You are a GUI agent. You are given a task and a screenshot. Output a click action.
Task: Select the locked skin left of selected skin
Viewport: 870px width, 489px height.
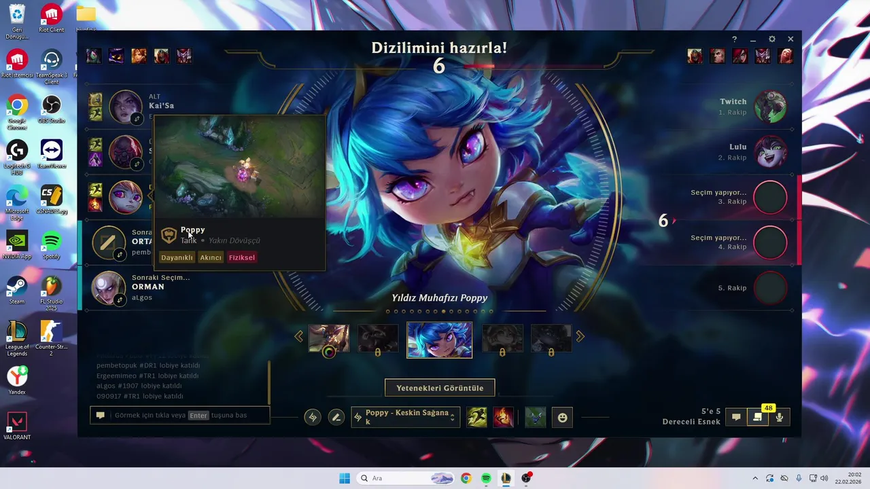point(378,338)
